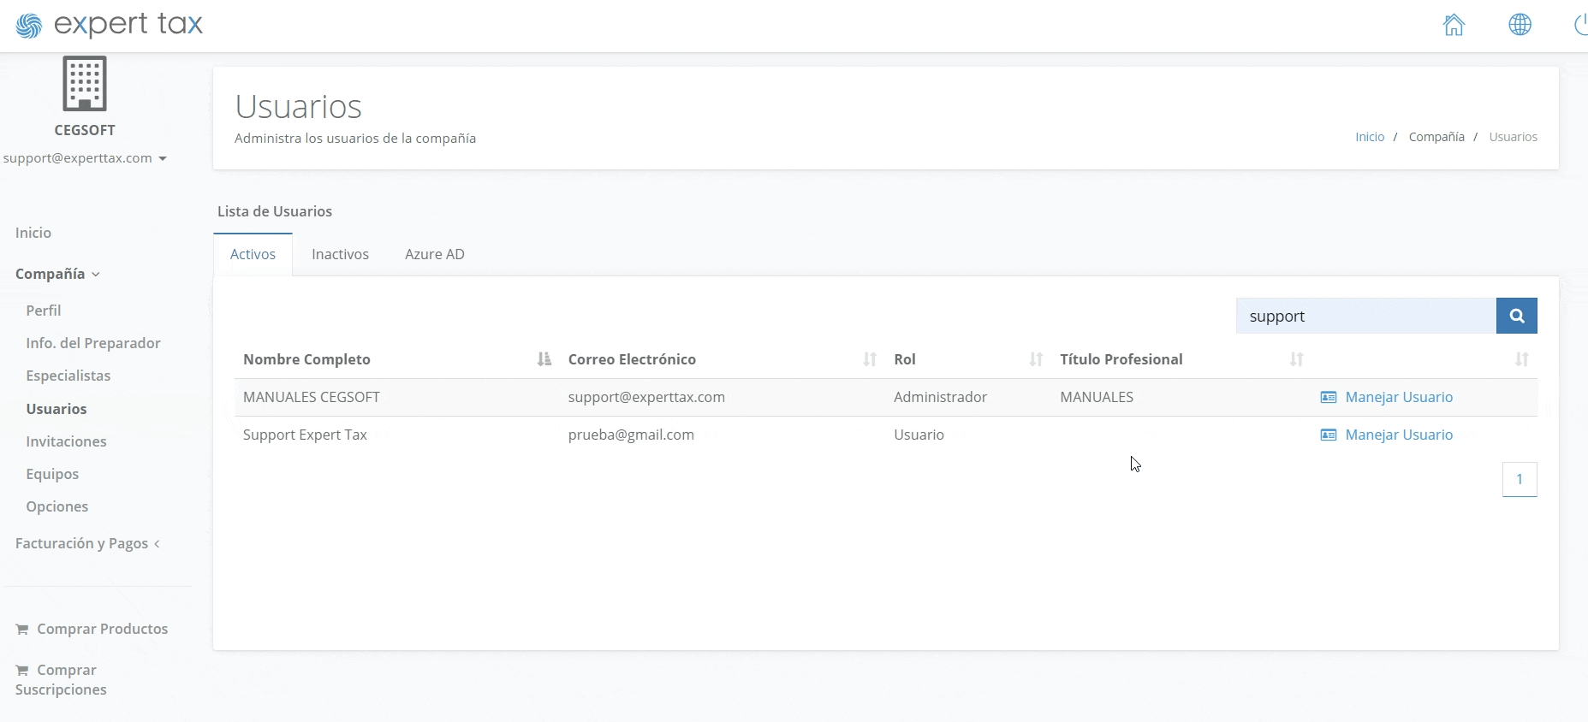Screen dimensions: 1588x722
Task: Collapse the Compañía sidebar menu
Action: coord(57,274)
